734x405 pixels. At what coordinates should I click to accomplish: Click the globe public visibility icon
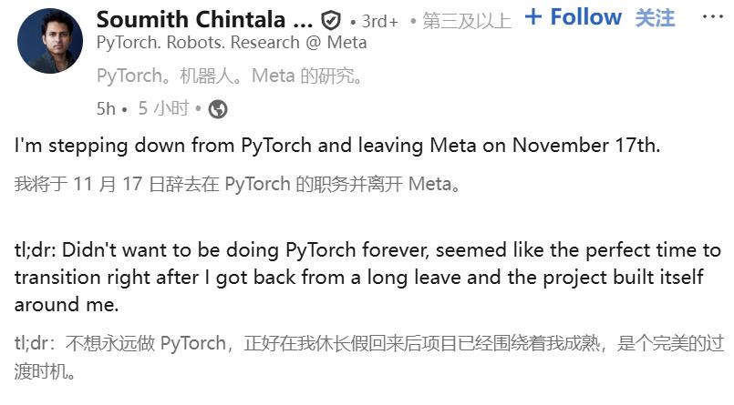pos(218,109)
